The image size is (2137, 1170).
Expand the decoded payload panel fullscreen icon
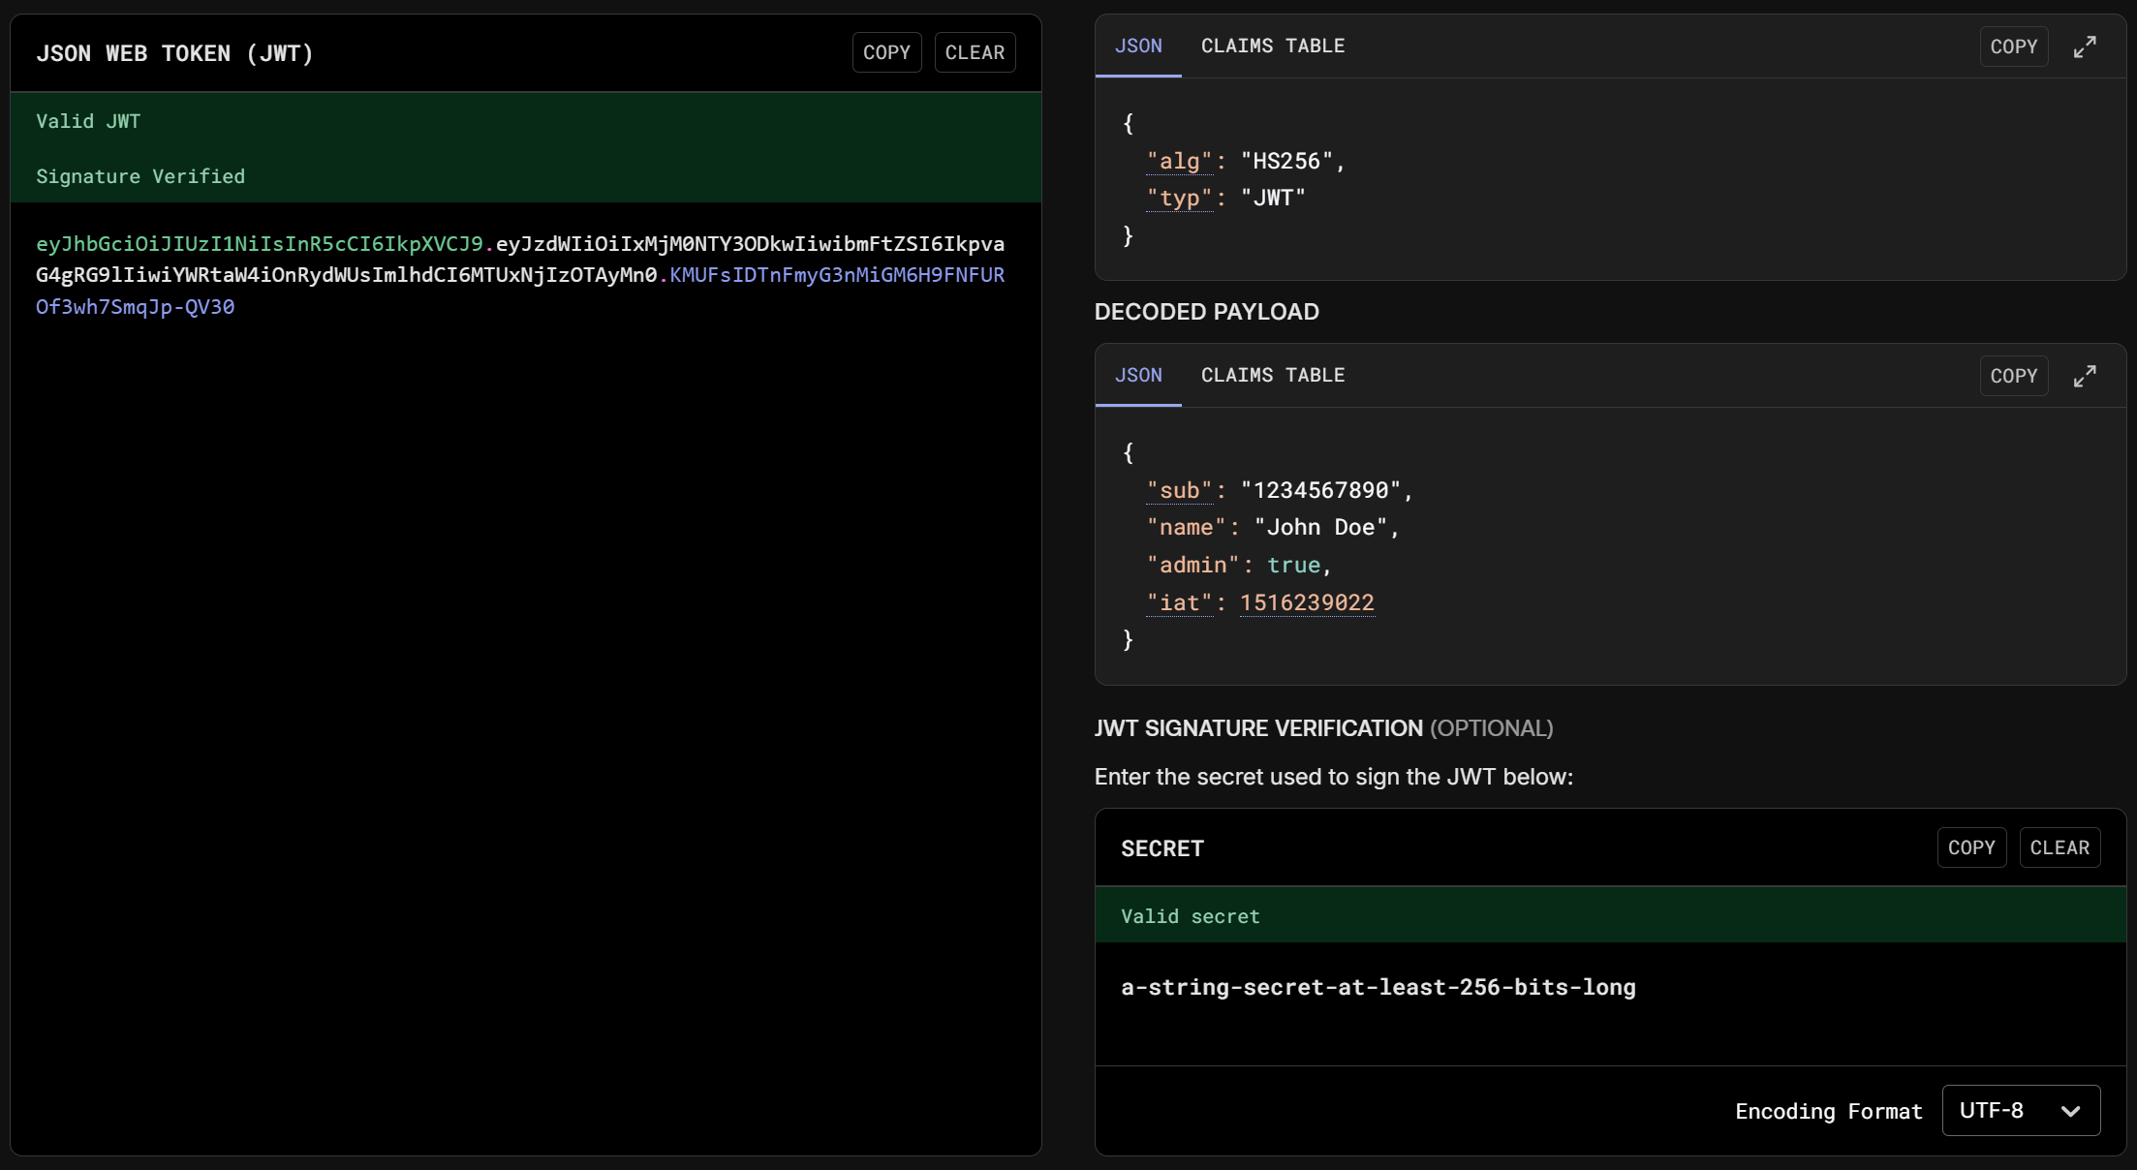tap(2085, 376)
